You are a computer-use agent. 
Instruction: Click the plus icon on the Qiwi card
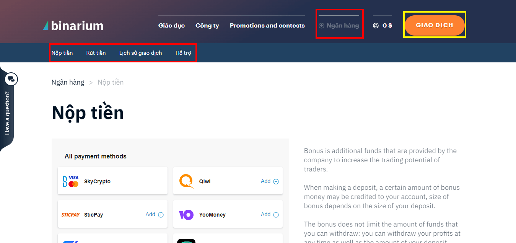(x=276, y=181)
